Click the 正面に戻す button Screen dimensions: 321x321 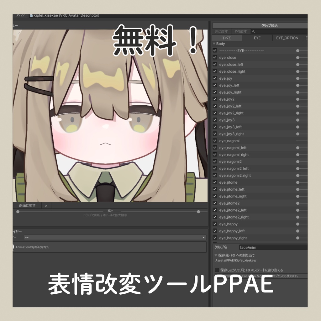[27, 206]
